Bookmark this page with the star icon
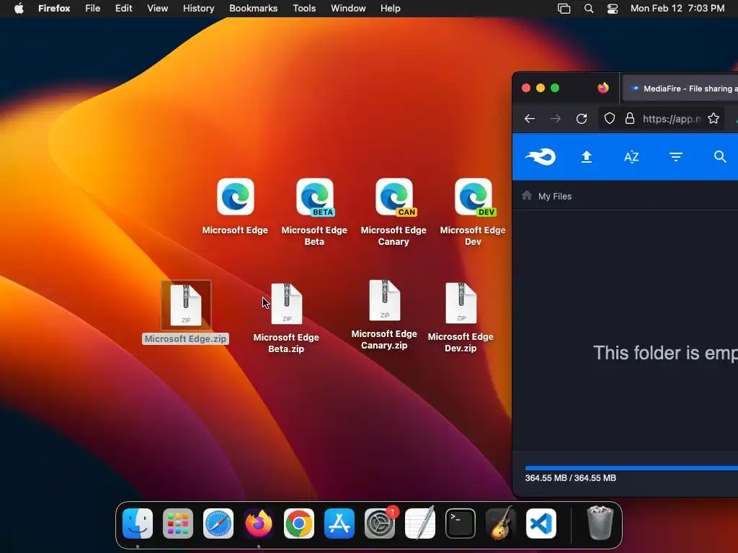Viewport: 738px width, 553px height. (x=713, y=119)
